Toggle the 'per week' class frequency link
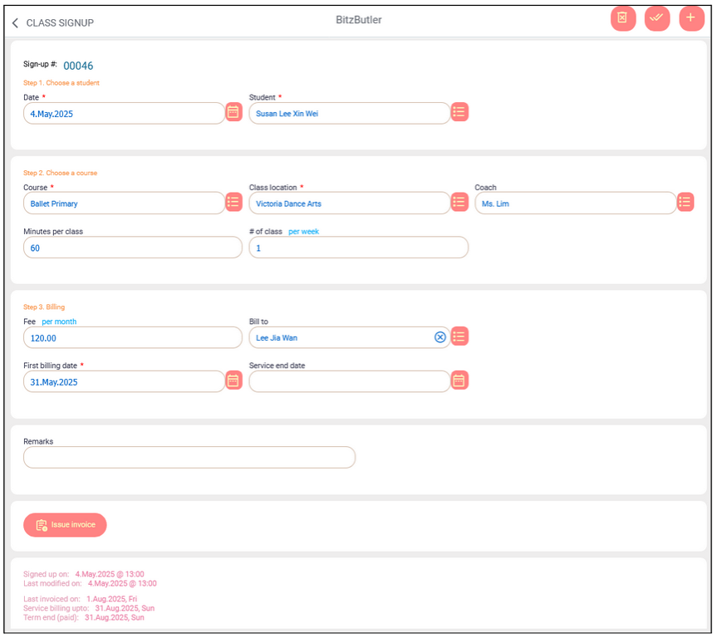This screenshot has width=717, height=638. tap(303, 231)
